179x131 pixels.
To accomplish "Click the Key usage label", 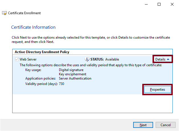I will pyautogui.click(x=33, y=70).
